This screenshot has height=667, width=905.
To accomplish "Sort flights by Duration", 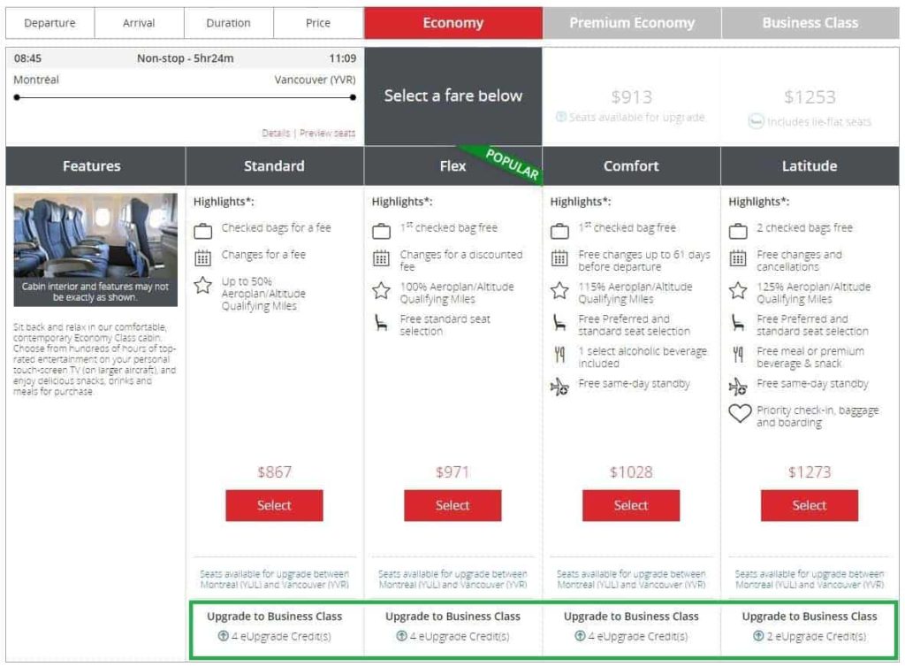I will pyautogui.click(x=228, y=23).
